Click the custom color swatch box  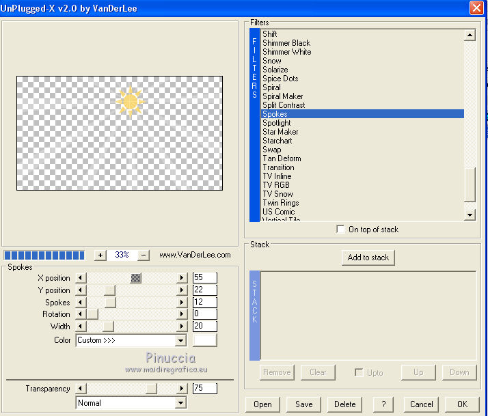205,340
